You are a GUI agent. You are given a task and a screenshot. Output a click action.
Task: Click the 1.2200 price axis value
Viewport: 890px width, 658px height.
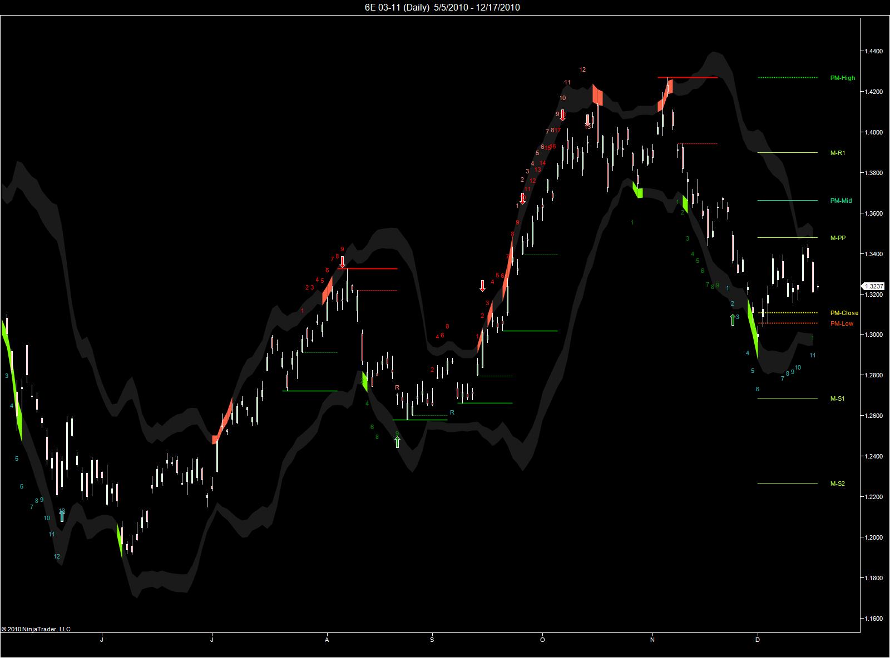tap(874, 497)
